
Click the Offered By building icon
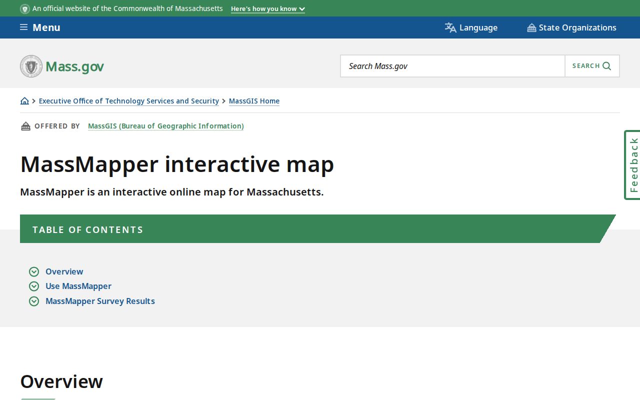(x=25, y=126)
